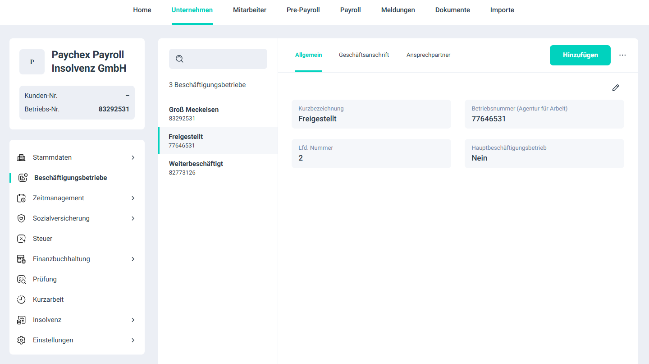This screenshot has height=364, width=649.
Task: Click the magnifier search icon
Action: pos(179,59)
